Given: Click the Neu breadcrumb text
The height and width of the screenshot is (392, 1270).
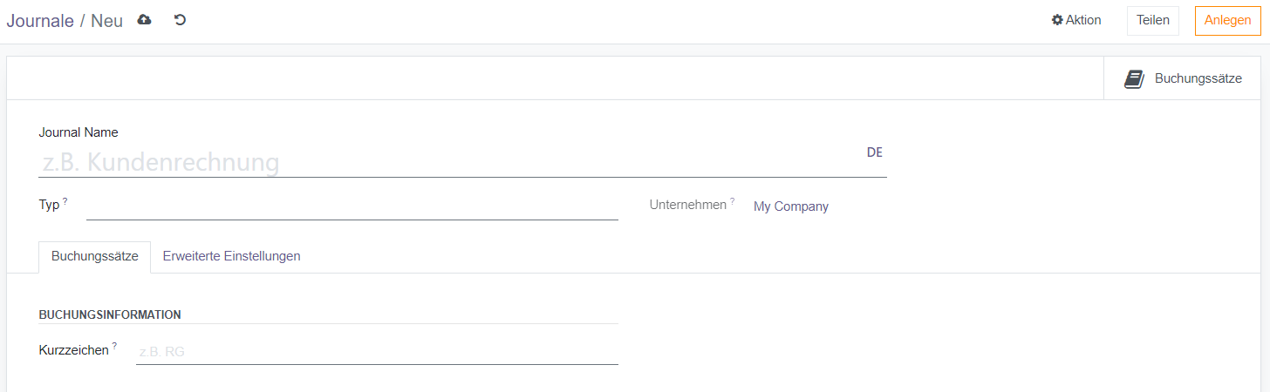Looking at the screenshot, I should 106,21.
